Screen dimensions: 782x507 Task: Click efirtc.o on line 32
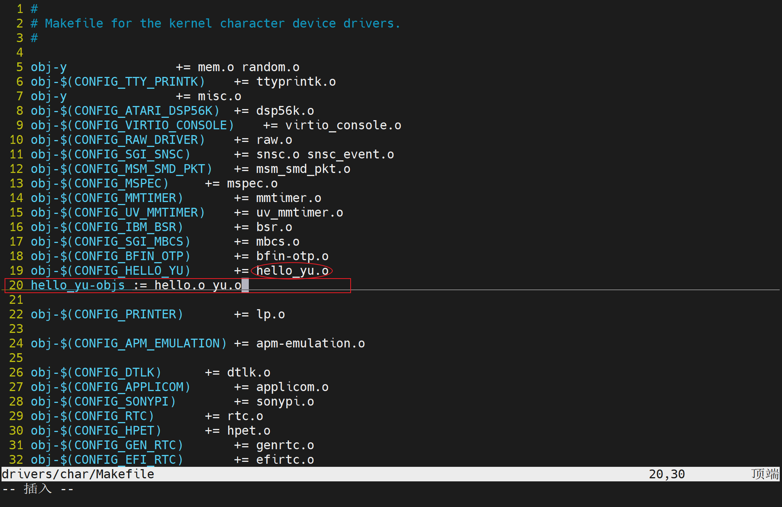click(285, 460)
